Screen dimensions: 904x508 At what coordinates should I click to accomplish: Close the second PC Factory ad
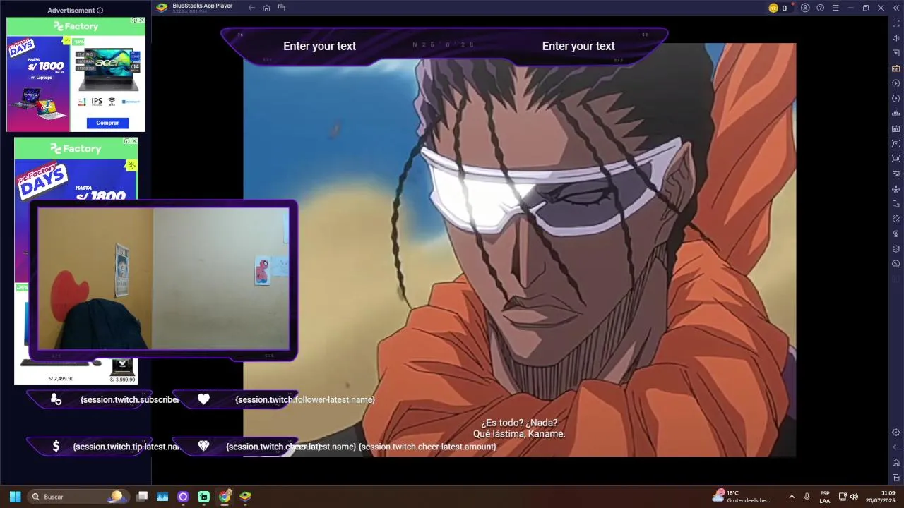pyautogui.click(x=134, y=141)
